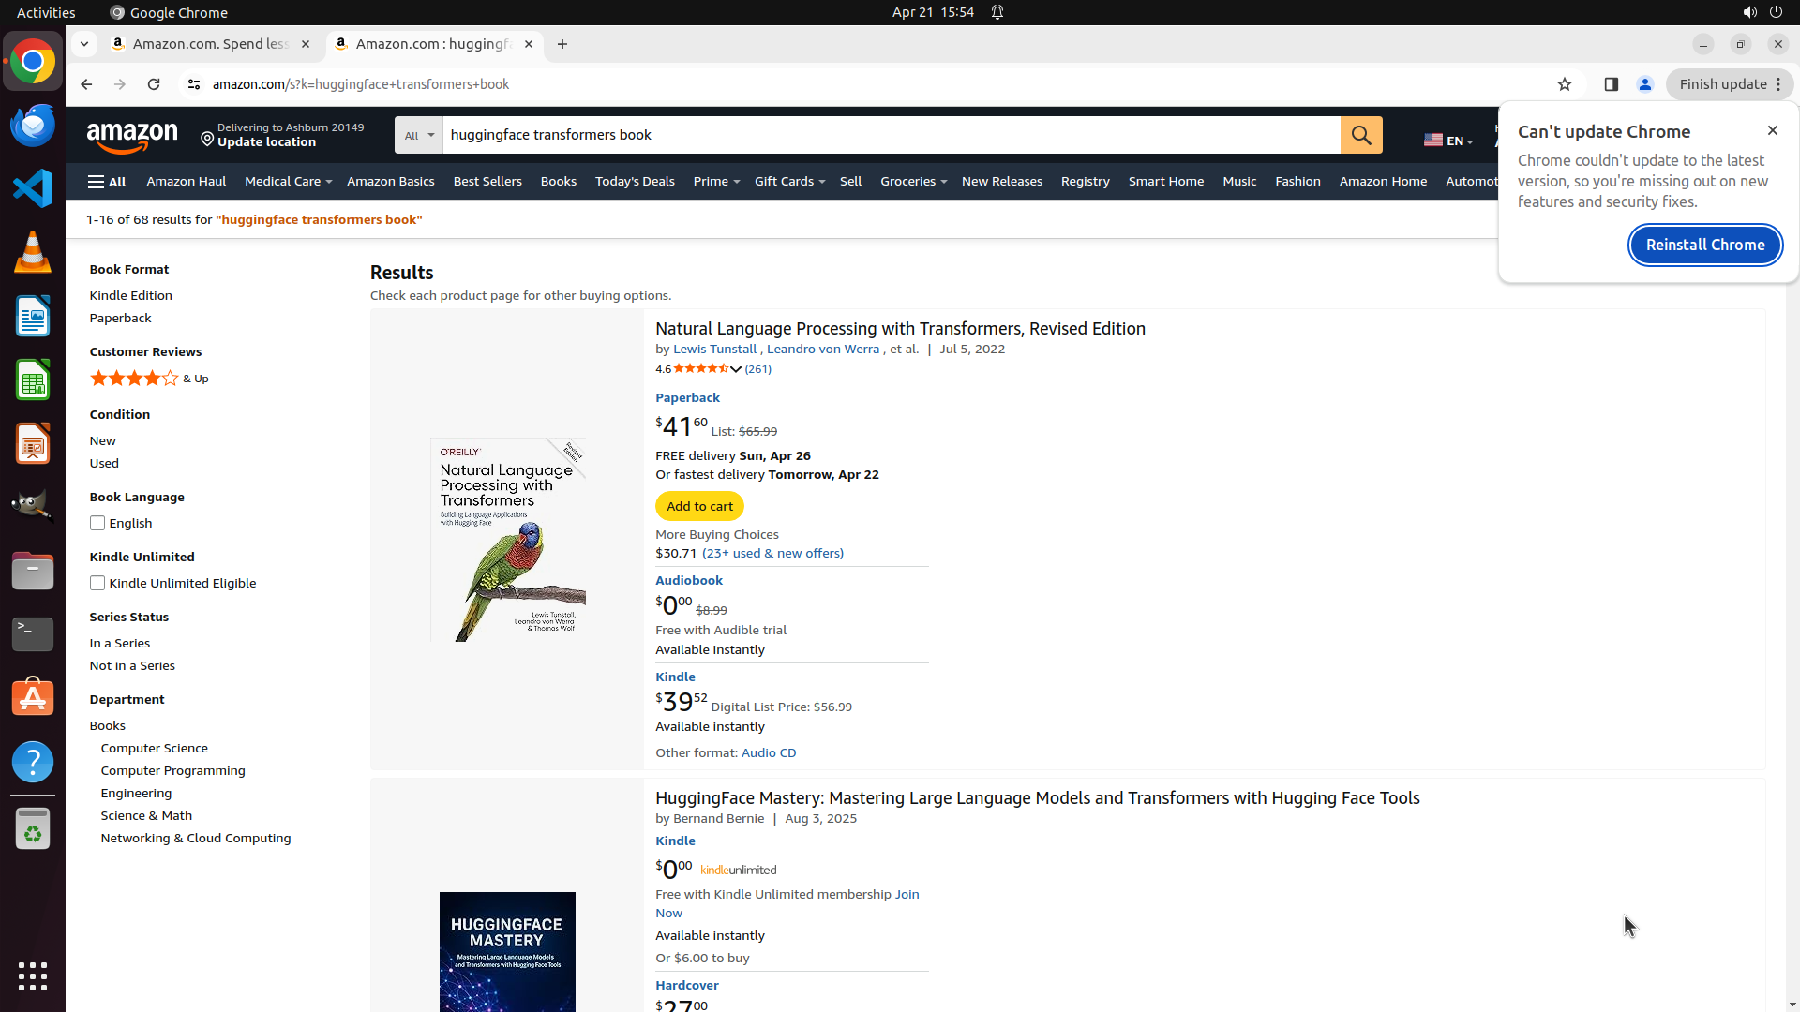1800x1012 pixels.
Task: Open a new browser tab
Action: (x=562, y=44)
